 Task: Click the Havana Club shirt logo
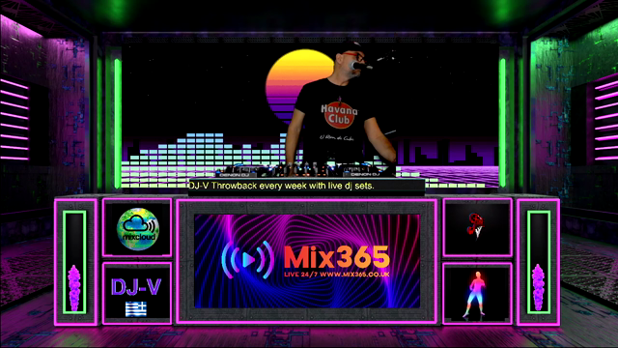tap(339, 114)
